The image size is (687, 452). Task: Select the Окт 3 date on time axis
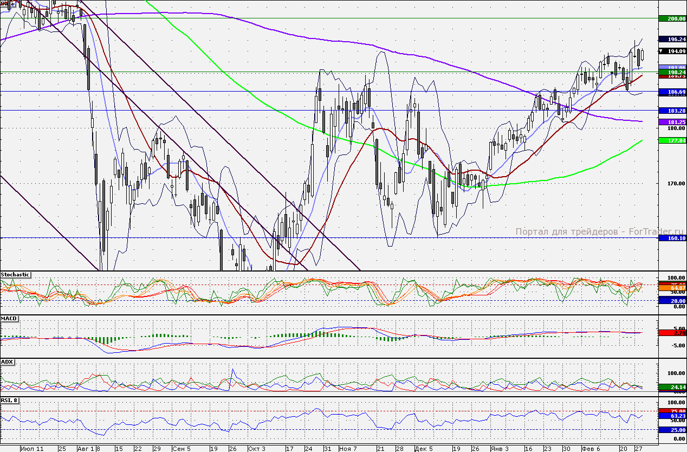pos(256,449)
